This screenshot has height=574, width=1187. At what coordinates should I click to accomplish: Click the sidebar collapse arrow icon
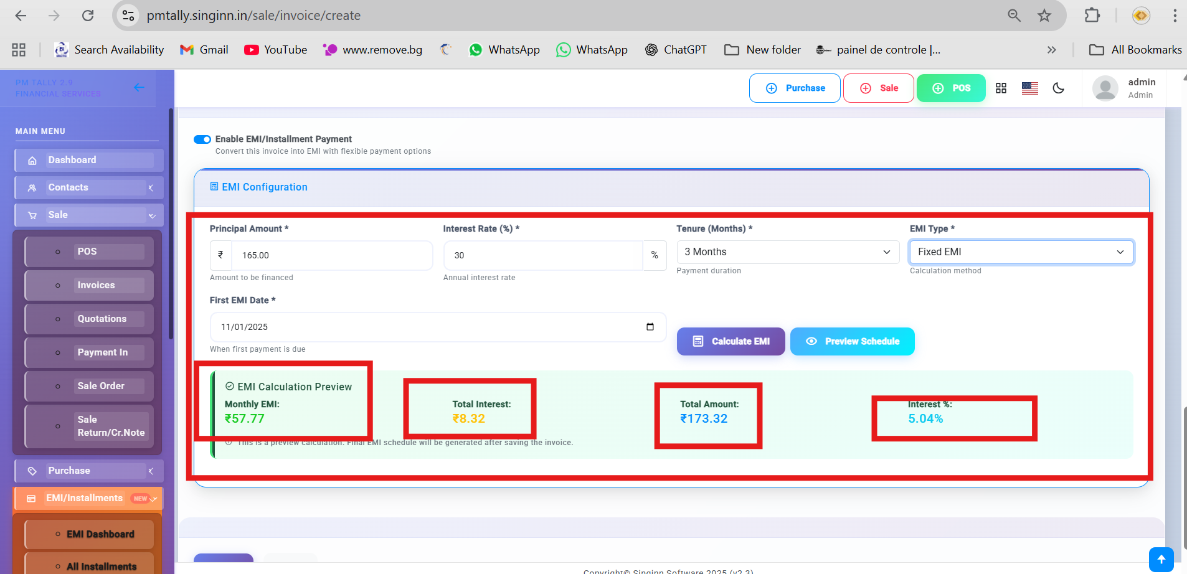[x=139, y=88]
